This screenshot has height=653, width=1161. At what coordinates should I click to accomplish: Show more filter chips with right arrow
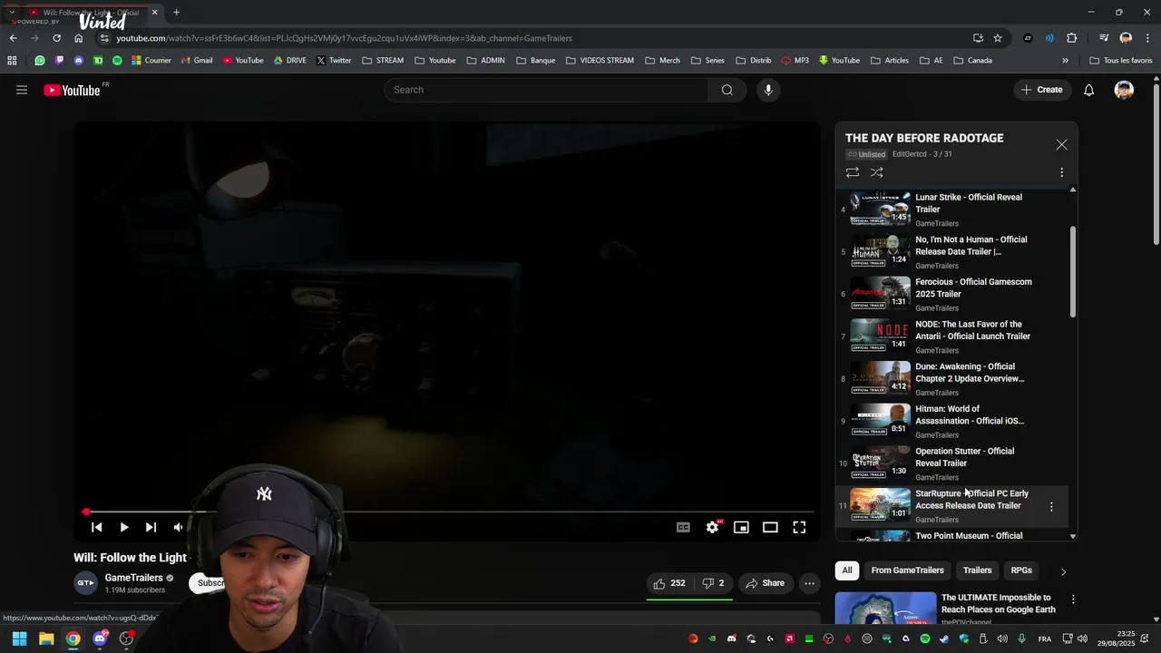(1063, 571)
